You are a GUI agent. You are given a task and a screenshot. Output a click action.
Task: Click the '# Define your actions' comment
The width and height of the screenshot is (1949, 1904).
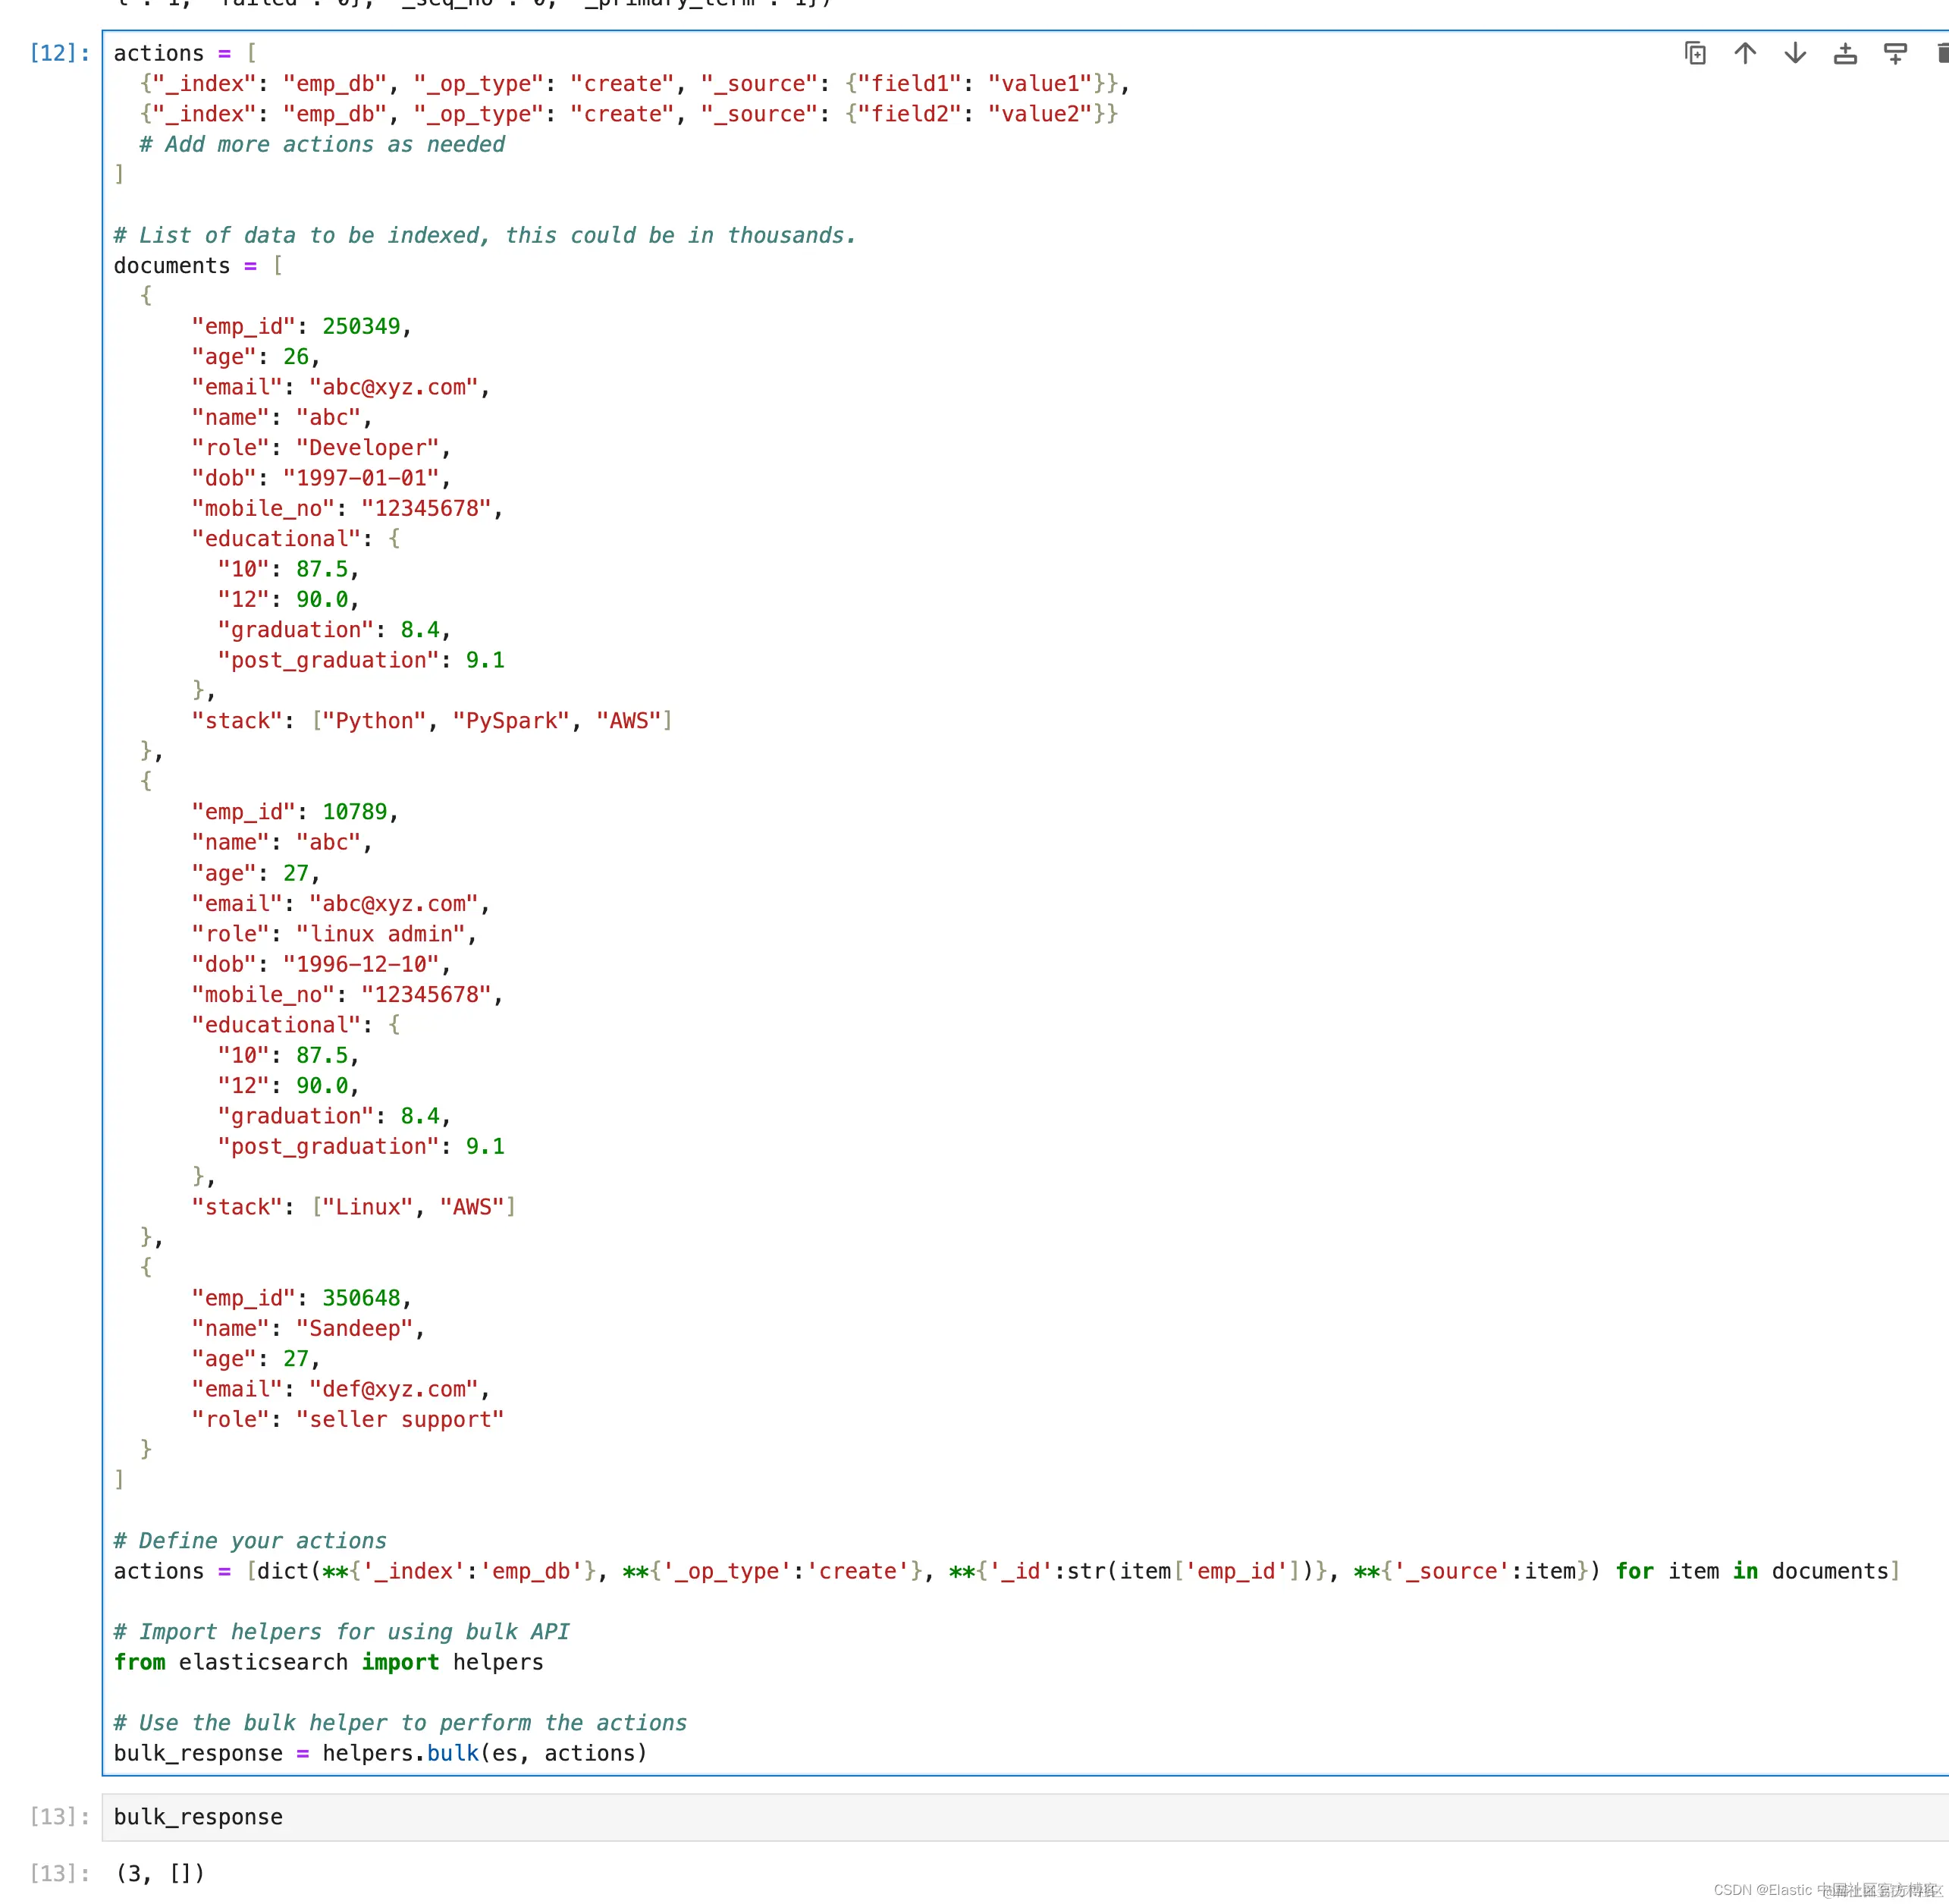point(250,1541)
